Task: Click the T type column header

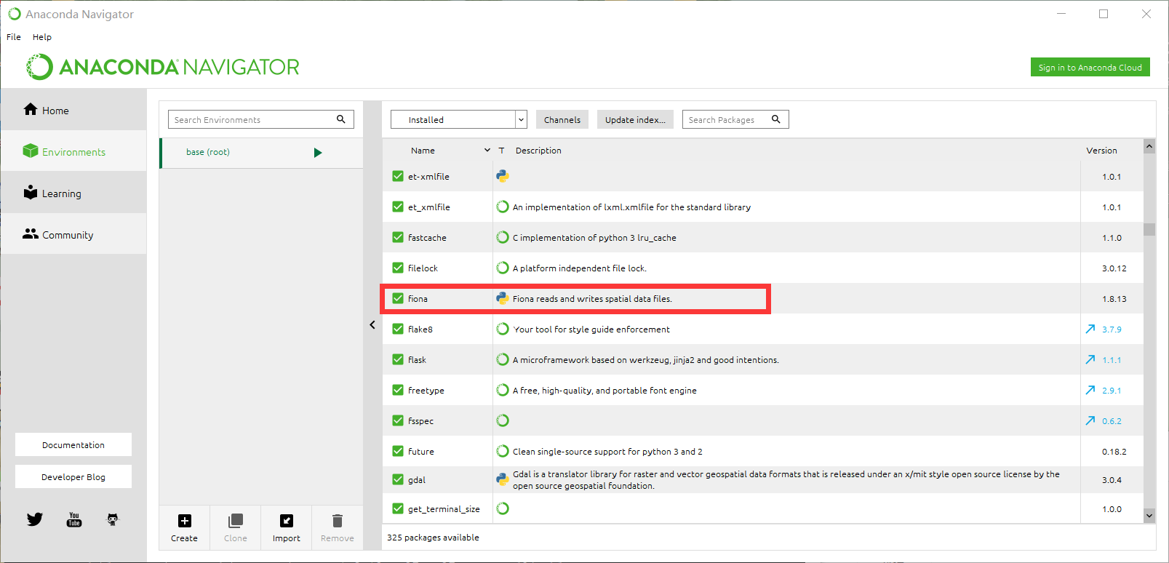Action: (x=501, y=151)
